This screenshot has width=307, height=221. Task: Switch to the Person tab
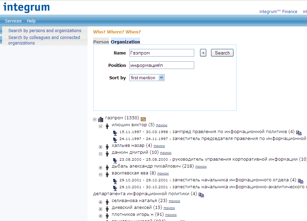tap(101, 42)
